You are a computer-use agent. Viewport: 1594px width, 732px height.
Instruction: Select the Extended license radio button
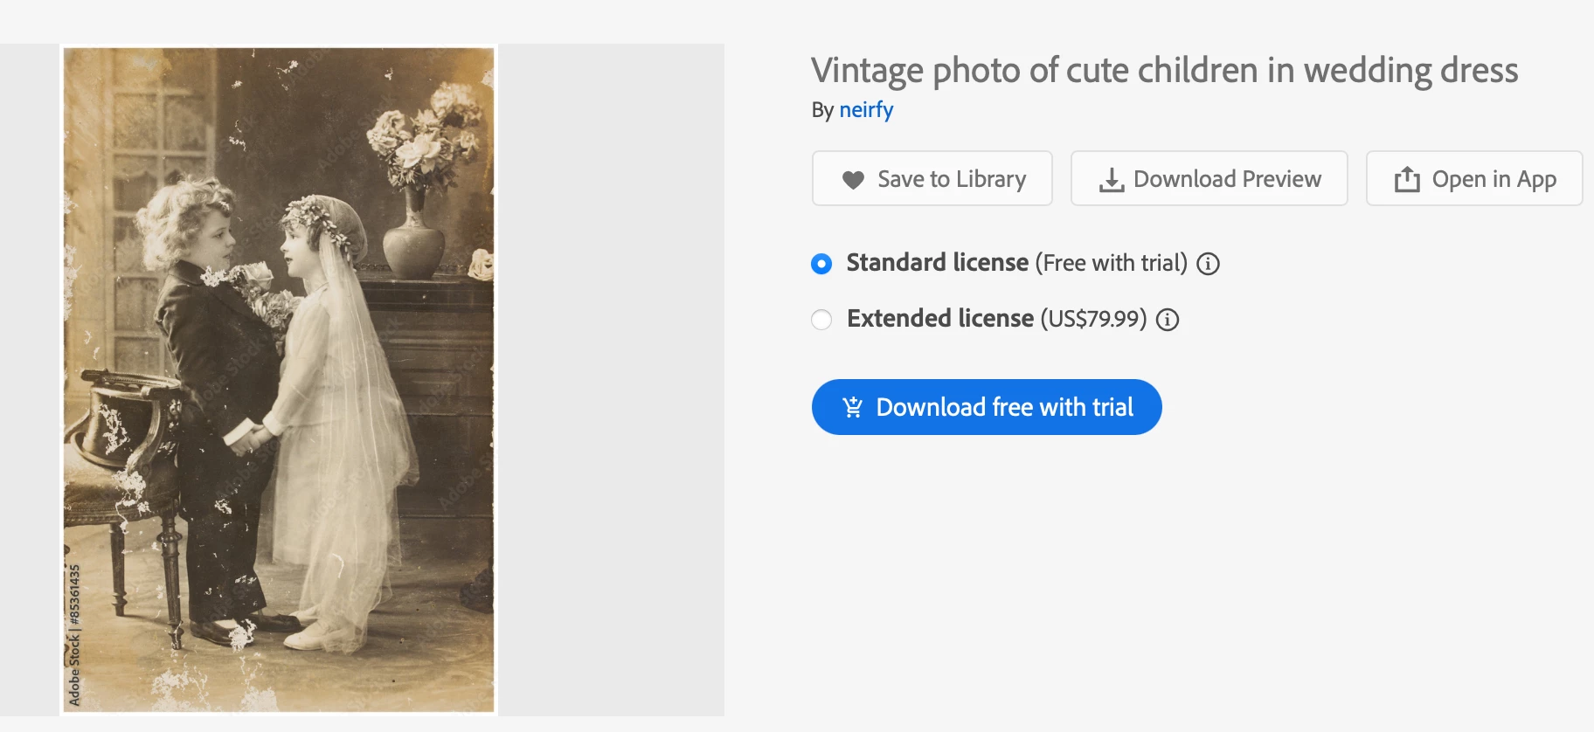point(821,320)
